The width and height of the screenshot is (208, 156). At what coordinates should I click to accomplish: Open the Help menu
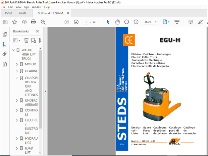(x=47, y=7)
